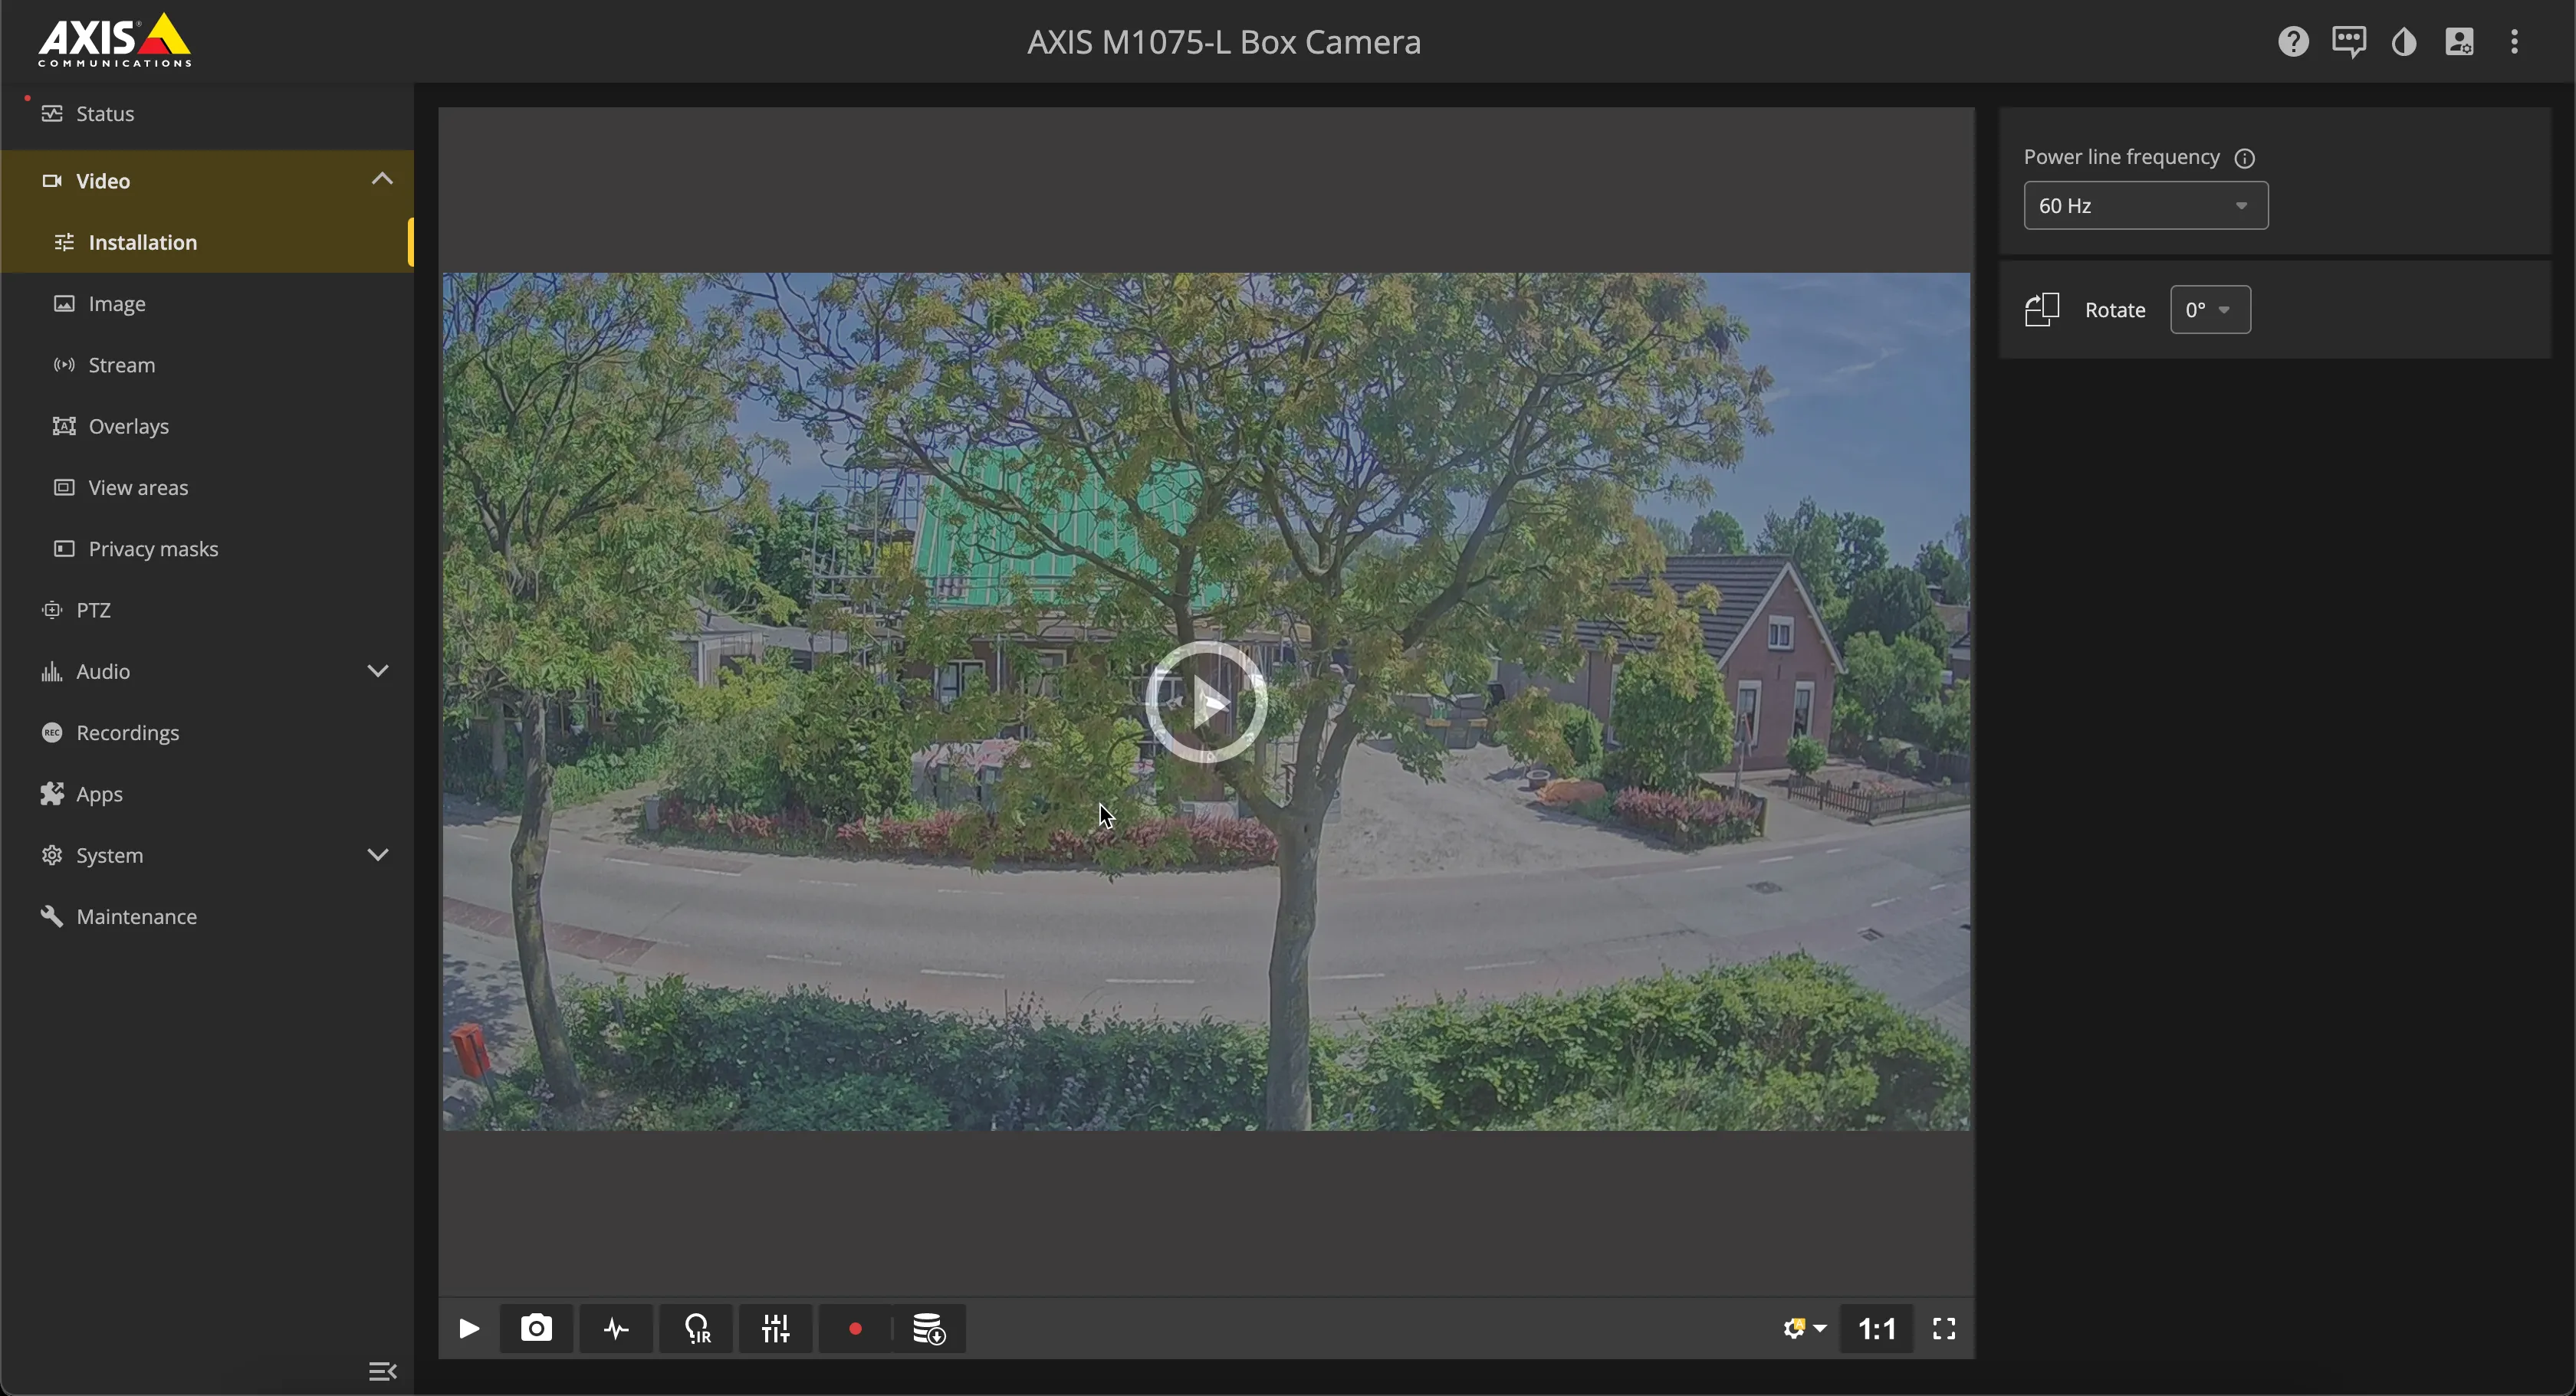
Task: Open the three-dot more options menu
Action: click(2514, 42)
